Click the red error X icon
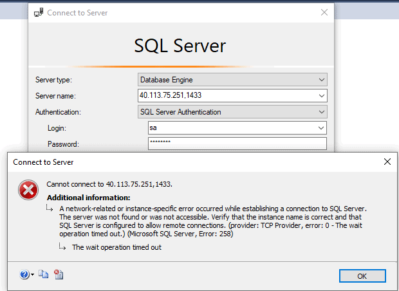The width and height of the screenshot is (399, 291). (28, 189)
